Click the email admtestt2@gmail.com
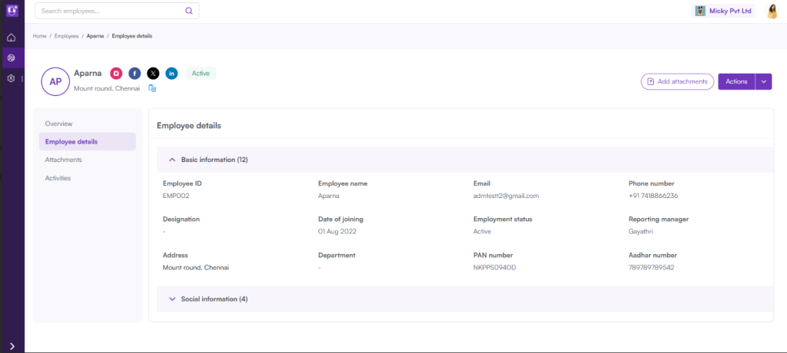787x353 pixels. pyautogui.click(x=506, y=196)
